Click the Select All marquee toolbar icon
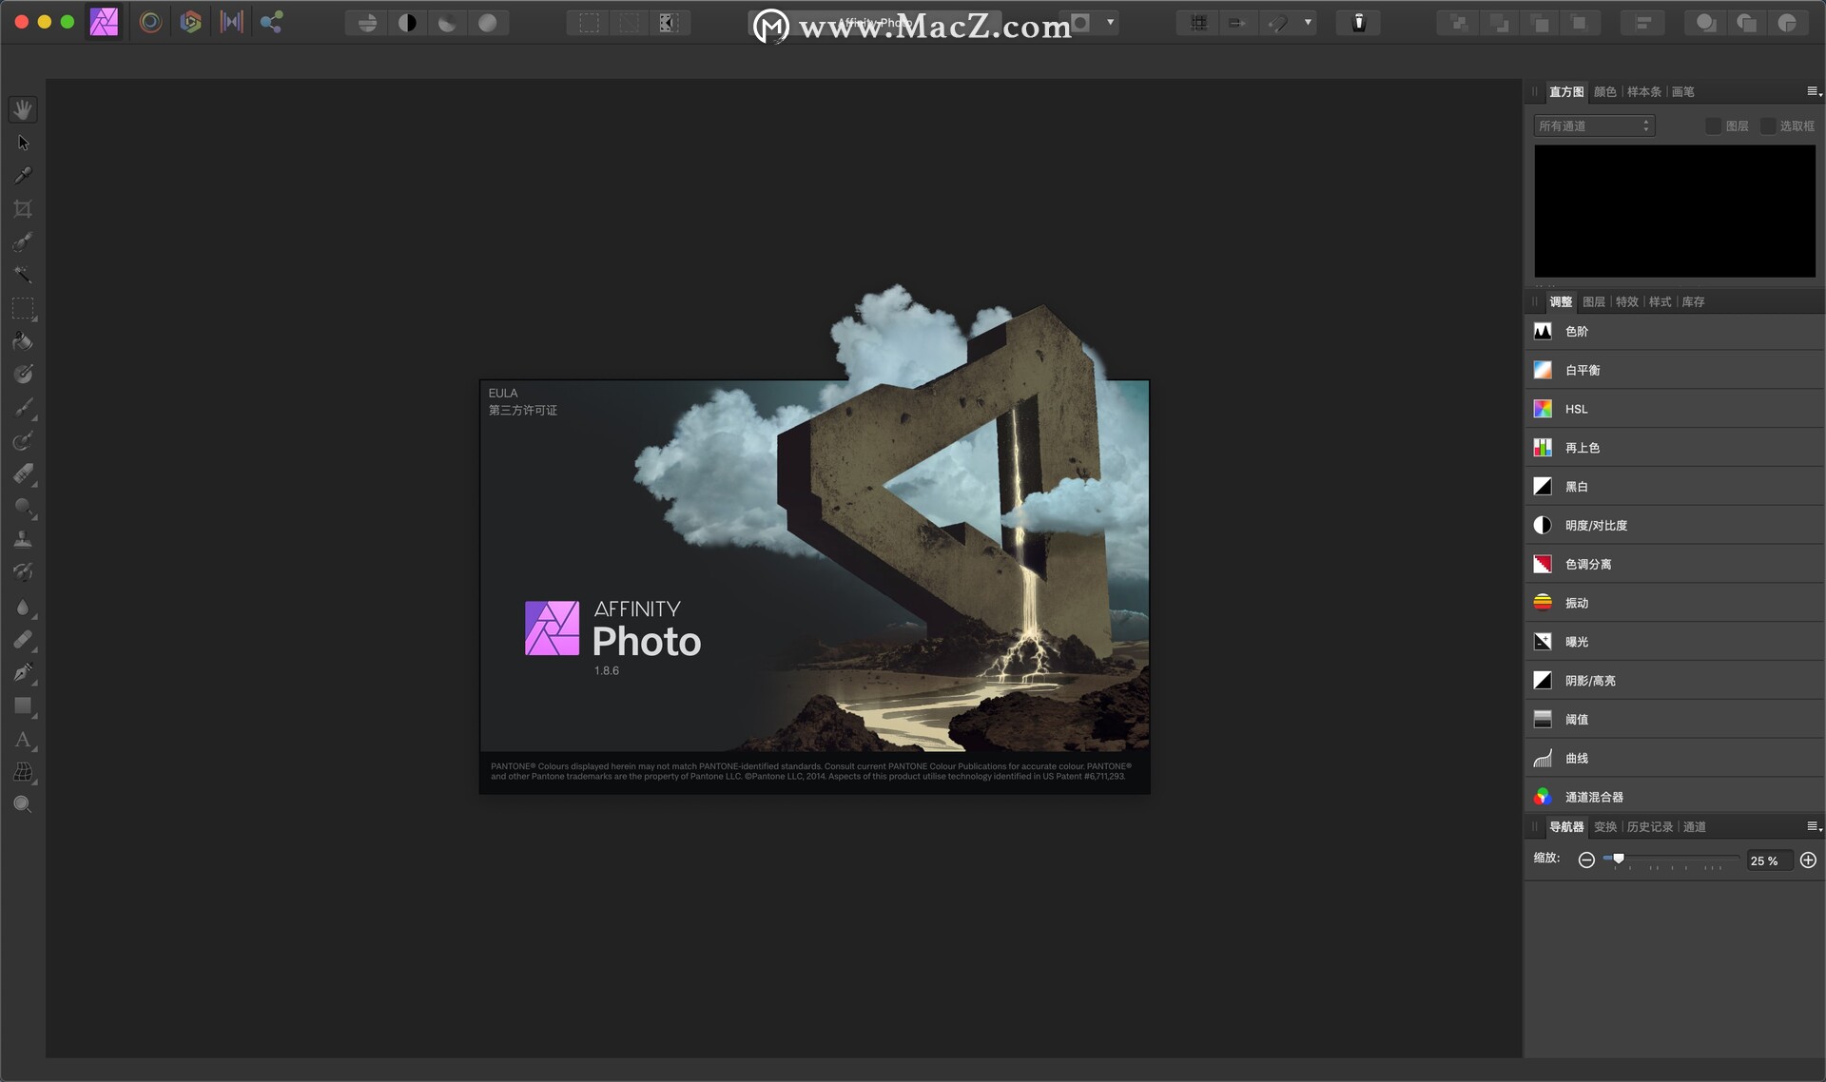Viewport: 1826px width, 1082px height. (589, 23)
